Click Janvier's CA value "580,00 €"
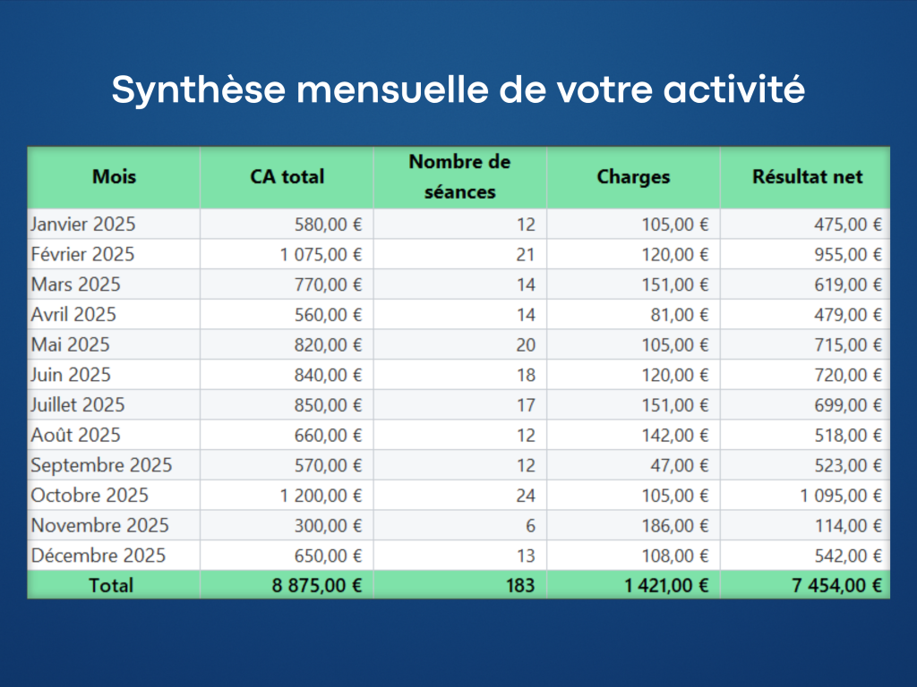The width and height of the screenshot is (917, 687). [328, 225]
